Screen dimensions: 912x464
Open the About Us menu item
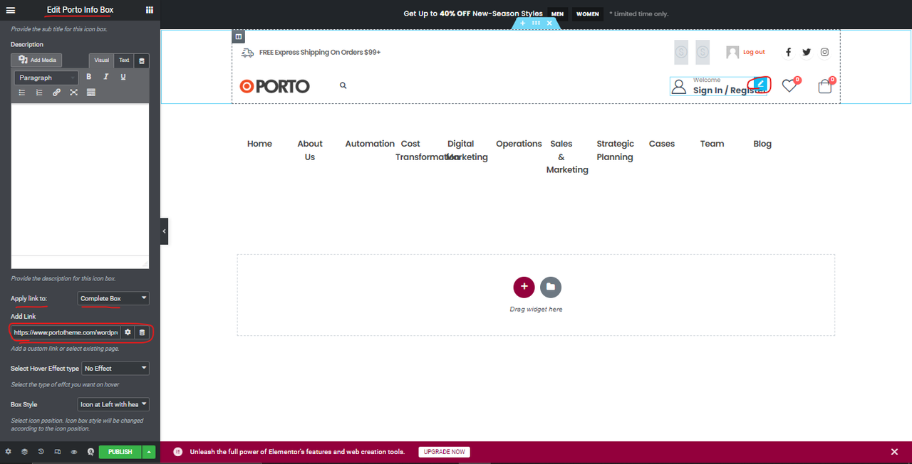(x=310, y=150)
